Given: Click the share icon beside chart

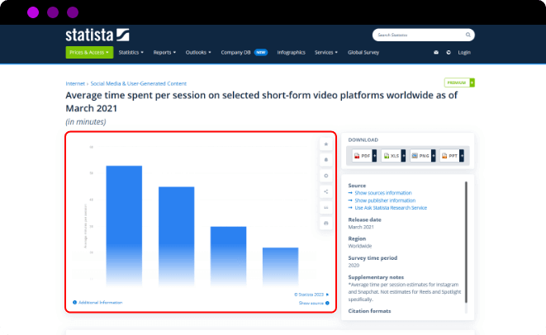Looking at the screenshot, I should (326, 191).
